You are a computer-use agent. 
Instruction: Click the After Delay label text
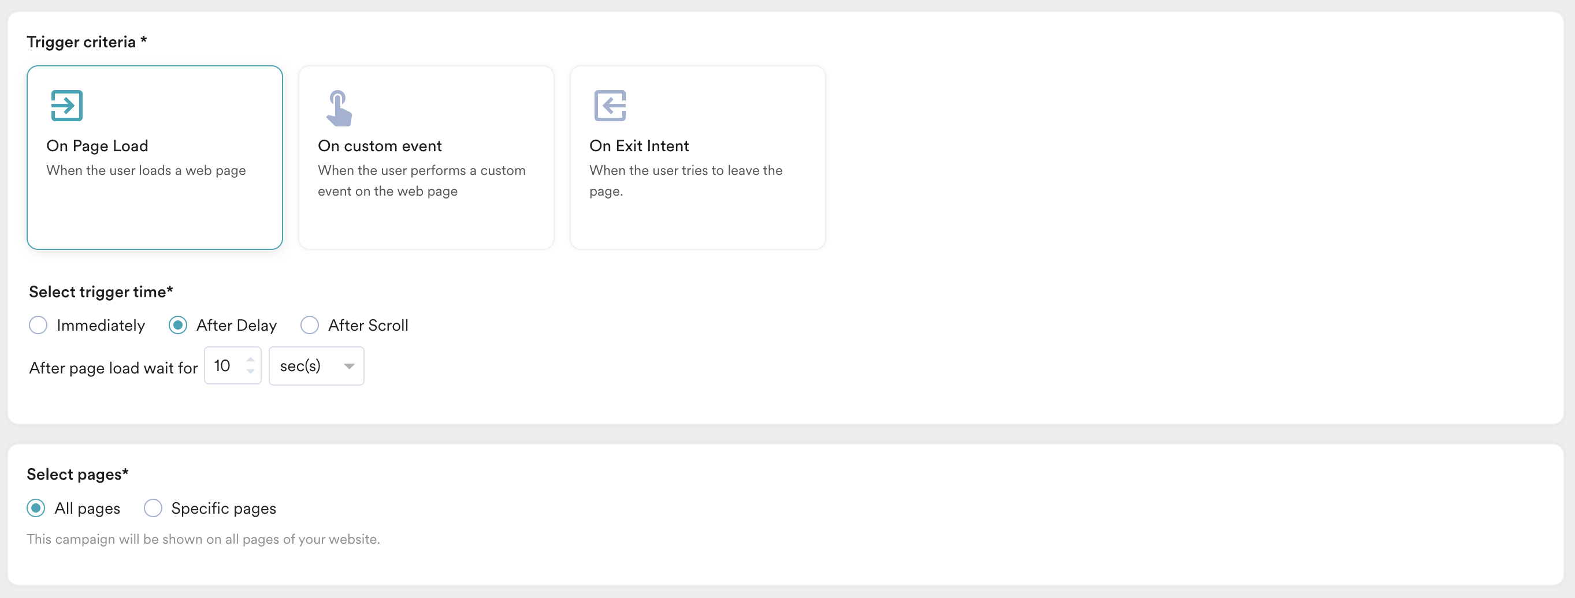point(237,326)
